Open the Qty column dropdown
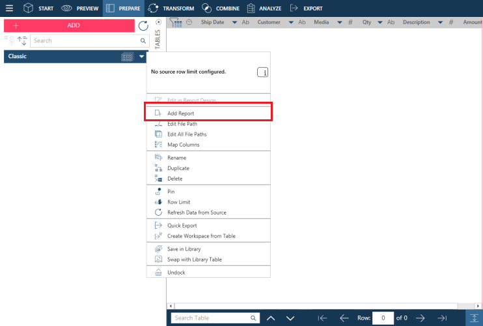The width and height of the screenshot is (483, 326). click(x=380, y=22)
